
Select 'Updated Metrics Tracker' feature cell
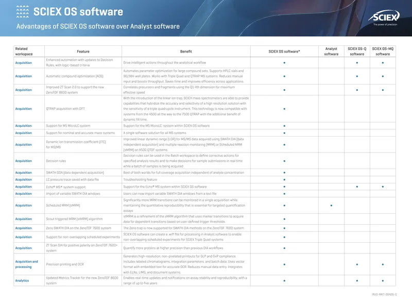(x=82, y=280)
